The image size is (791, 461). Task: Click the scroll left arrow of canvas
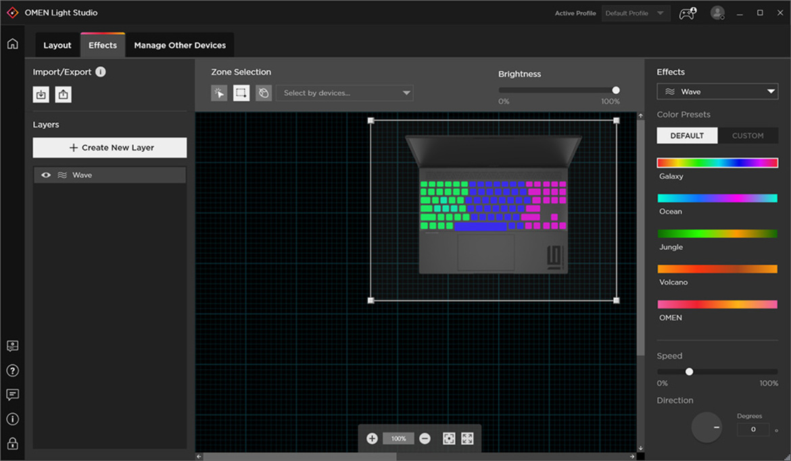199,456
